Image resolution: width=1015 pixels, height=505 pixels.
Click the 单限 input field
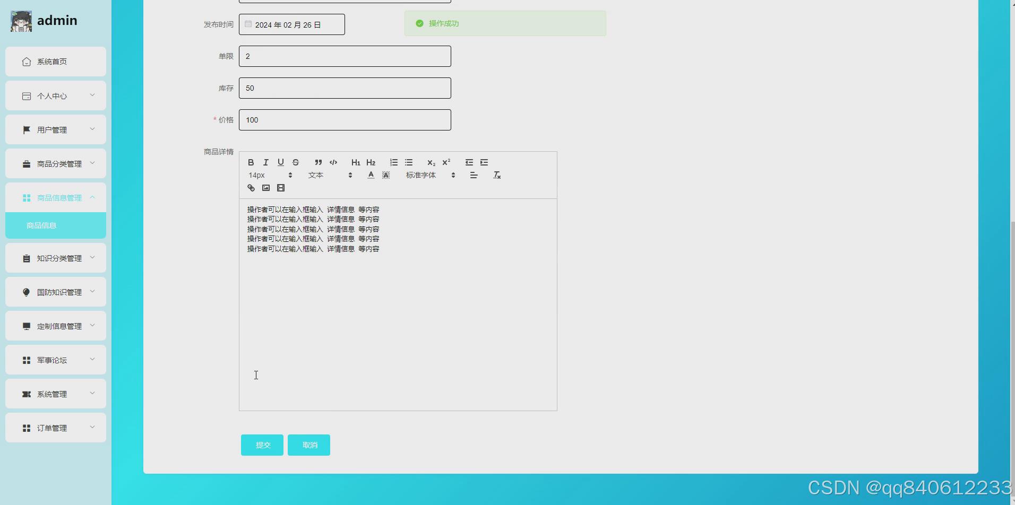click(345, 56)
